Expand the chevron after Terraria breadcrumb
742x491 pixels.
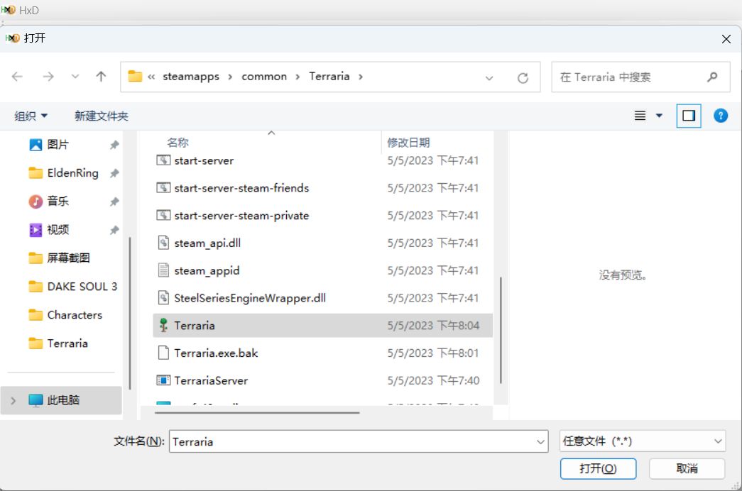[361, 77]
